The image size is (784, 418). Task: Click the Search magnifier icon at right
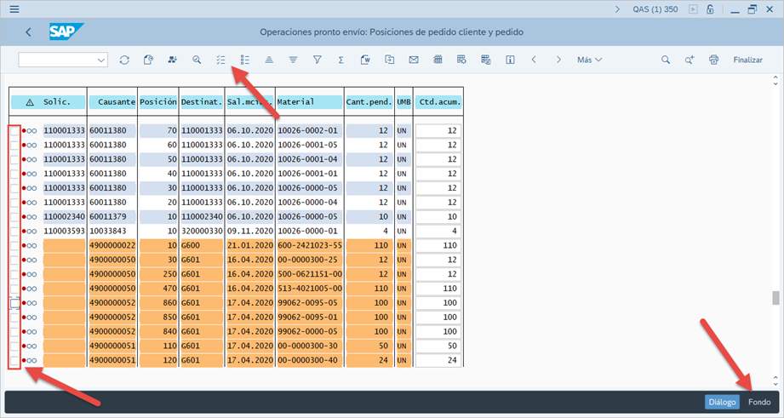[666, 60]
